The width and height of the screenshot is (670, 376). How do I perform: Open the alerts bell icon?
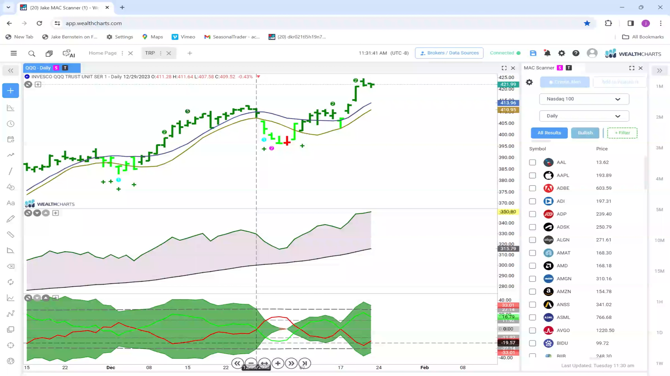coord(547,53)
